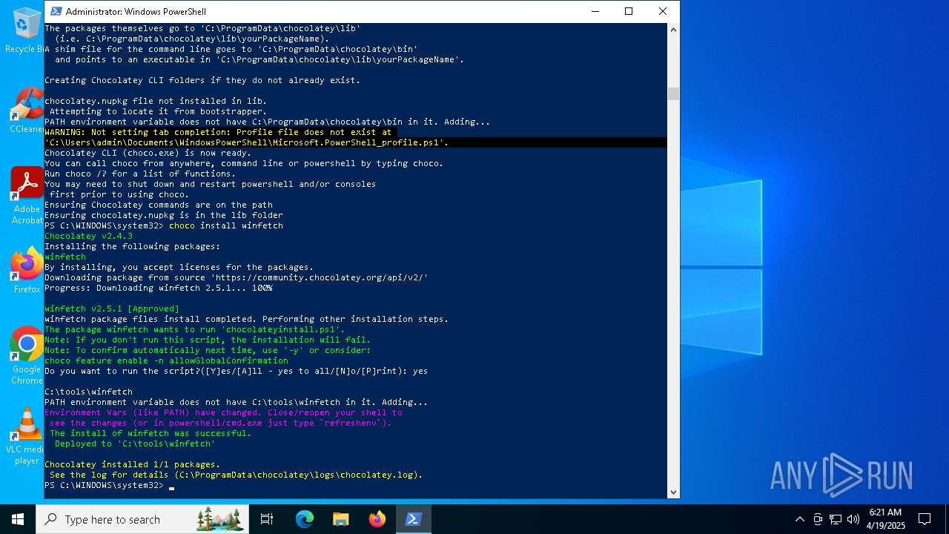Open the Recycle Bin desktop icon
This screenshot has width=949, height=534.
coord(24,30)
